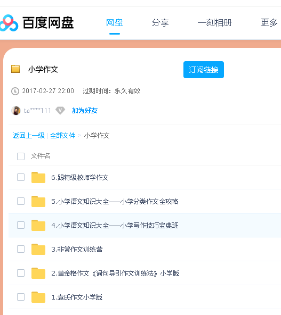Open folder icon for 1.袁氏作文小学版
The image size is (281, 315).
[x=38, y=297]
